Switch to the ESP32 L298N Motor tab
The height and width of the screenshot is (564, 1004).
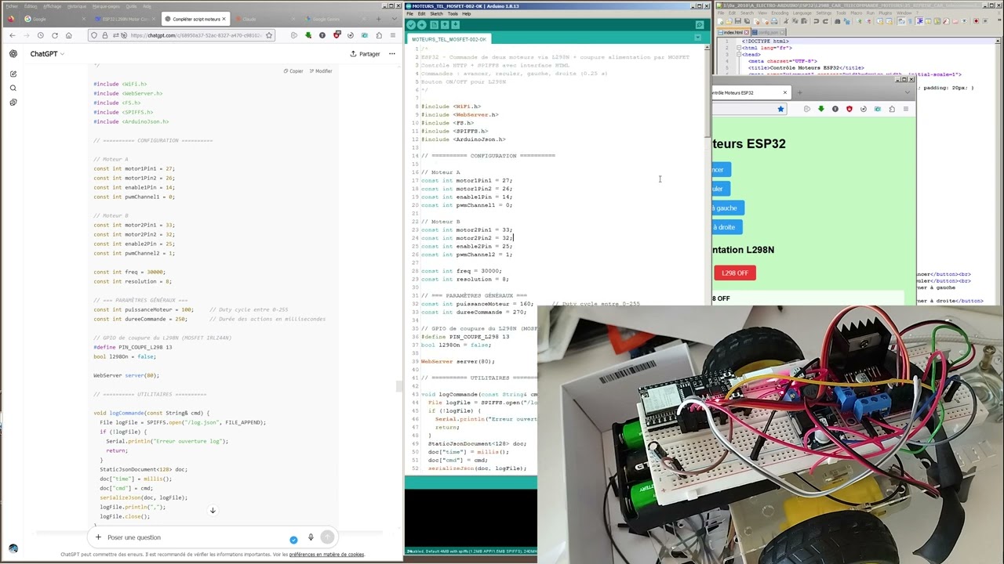[125, 19]
